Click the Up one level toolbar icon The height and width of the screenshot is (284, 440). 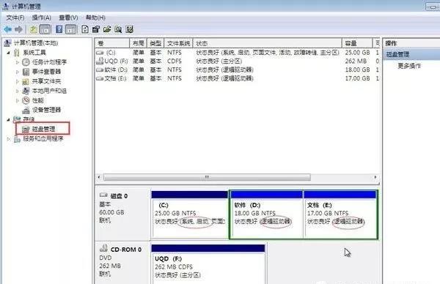pyautogui.click(x=34, y=29)
